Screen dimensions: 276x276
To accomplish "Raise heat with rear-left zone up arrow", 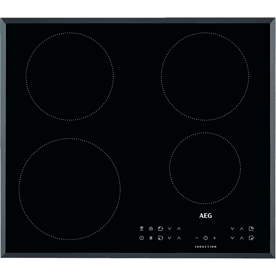I will tap(179, 228).
